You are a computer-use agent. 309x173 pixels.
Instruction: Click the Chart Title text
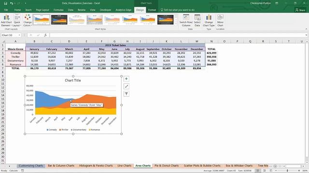[73, 80]
